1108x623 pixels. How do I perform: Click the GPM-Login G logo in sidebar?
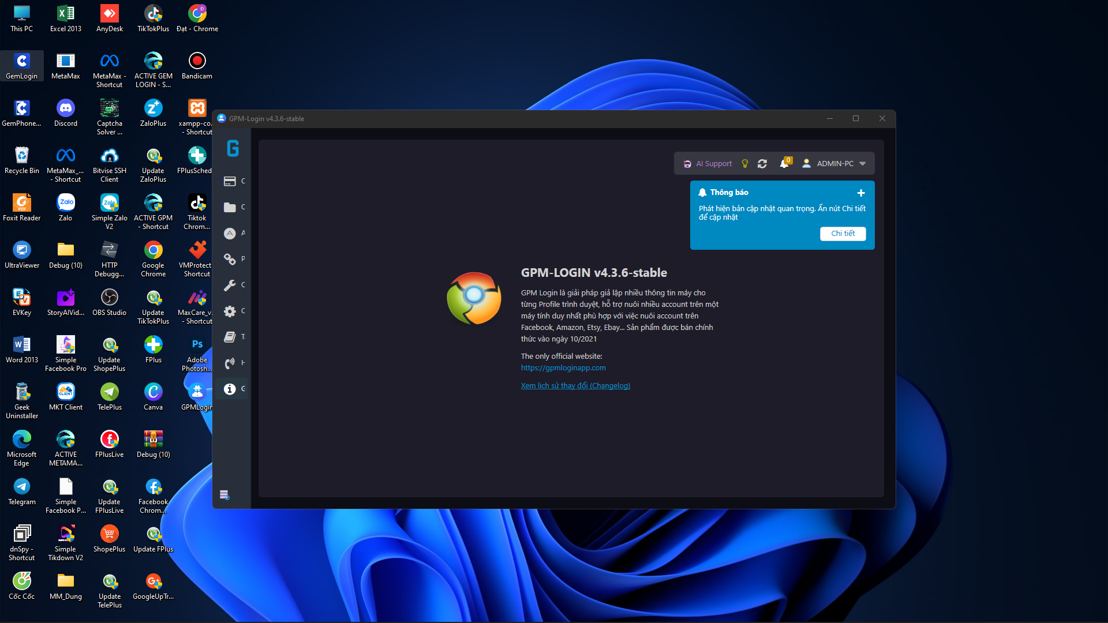point(233,149)
